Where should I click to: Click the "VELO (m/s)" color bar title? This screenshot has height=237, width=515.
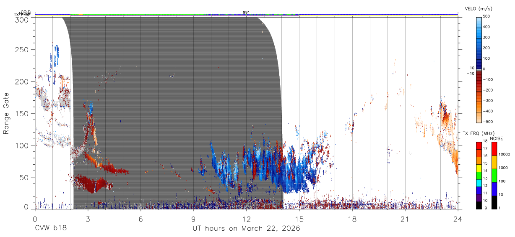(x=479, y=9)
